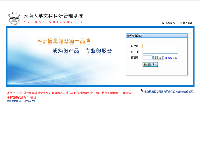Focus the 验证码 input box
The height and width of the screenshot is (151, 201).
click(x=147, y=58)
